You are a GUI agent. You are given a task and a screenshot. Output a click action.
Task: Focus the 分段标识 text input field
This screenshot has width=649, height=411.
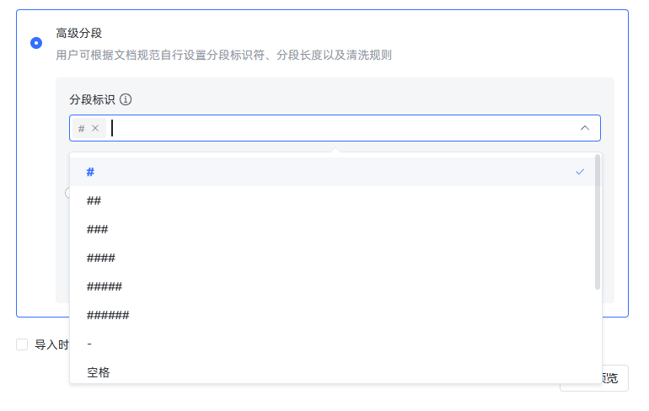tap(337, 128)
